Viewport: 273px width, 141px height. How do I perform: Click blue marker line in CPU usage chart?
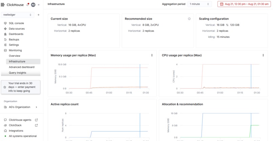(x=251, y=76)
